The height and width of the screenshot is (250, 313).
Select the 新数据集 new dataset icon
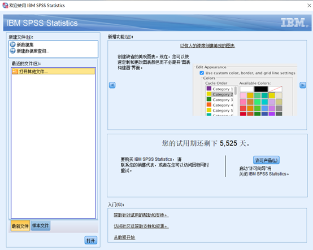12,45
